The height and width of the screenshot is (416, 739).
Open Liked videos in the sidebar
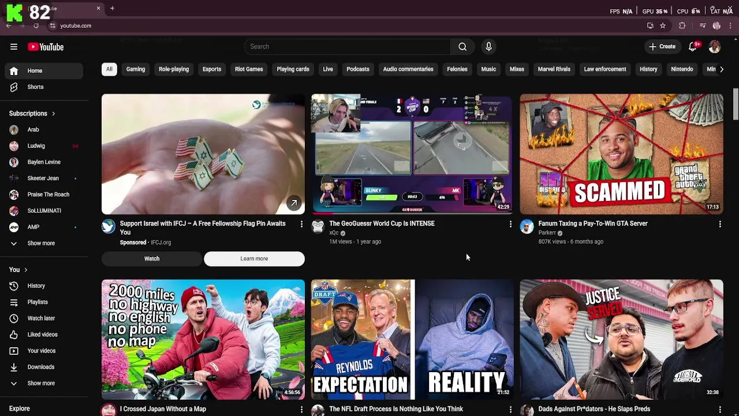tap(44, 335)
